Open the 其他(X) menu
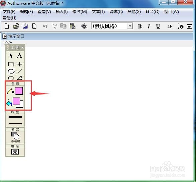The height and width of the screenshot is (182, 196). click(134, 12)
